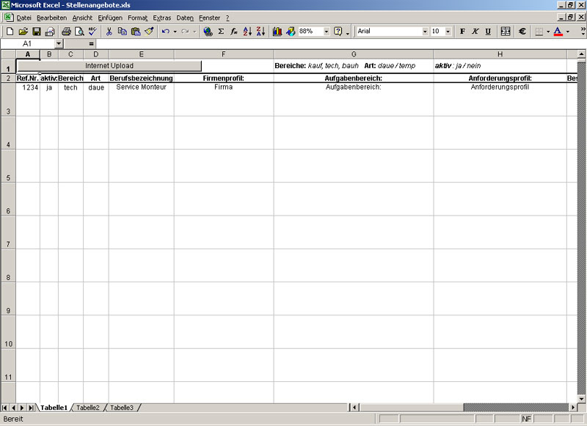Open the Arial font name dropdown
587x426 pixels.
tap(424, 32)
